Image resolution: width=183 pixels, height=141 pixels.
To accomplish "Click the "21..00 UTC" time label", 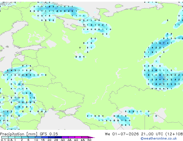I will click(x=152, y=134).
